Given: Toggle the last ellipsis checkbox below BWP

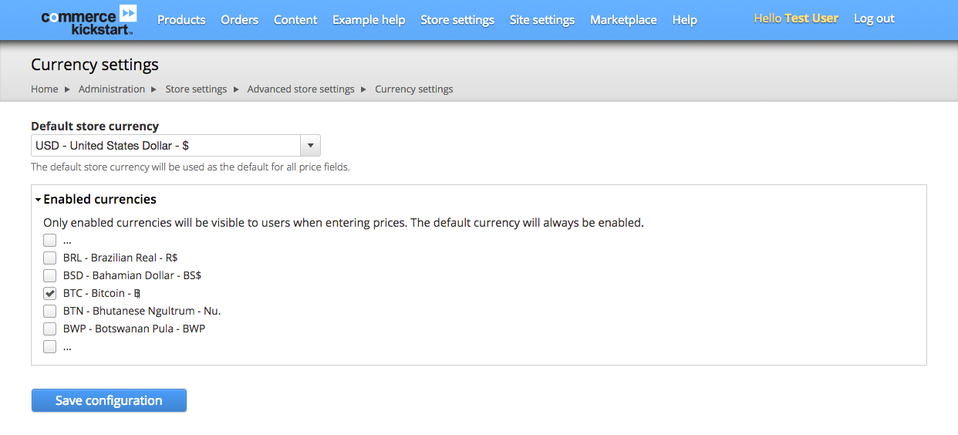Looking at the screenshot, I should [x=49, y=346].
